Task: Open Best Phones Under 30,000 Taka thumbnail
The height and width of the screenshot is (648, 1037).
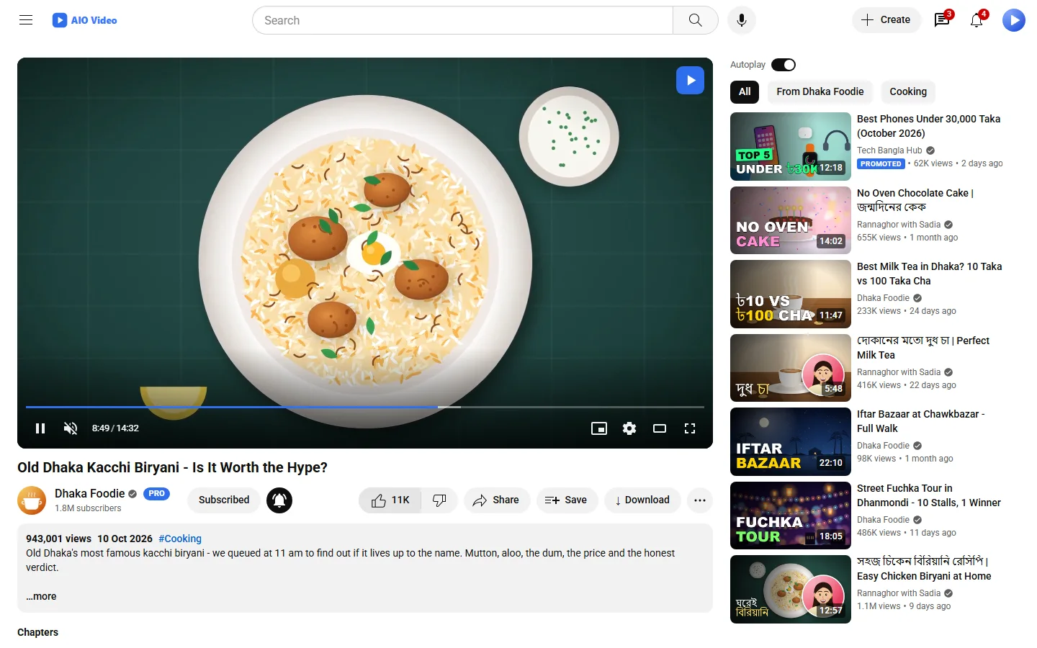Action: (791, 146)
